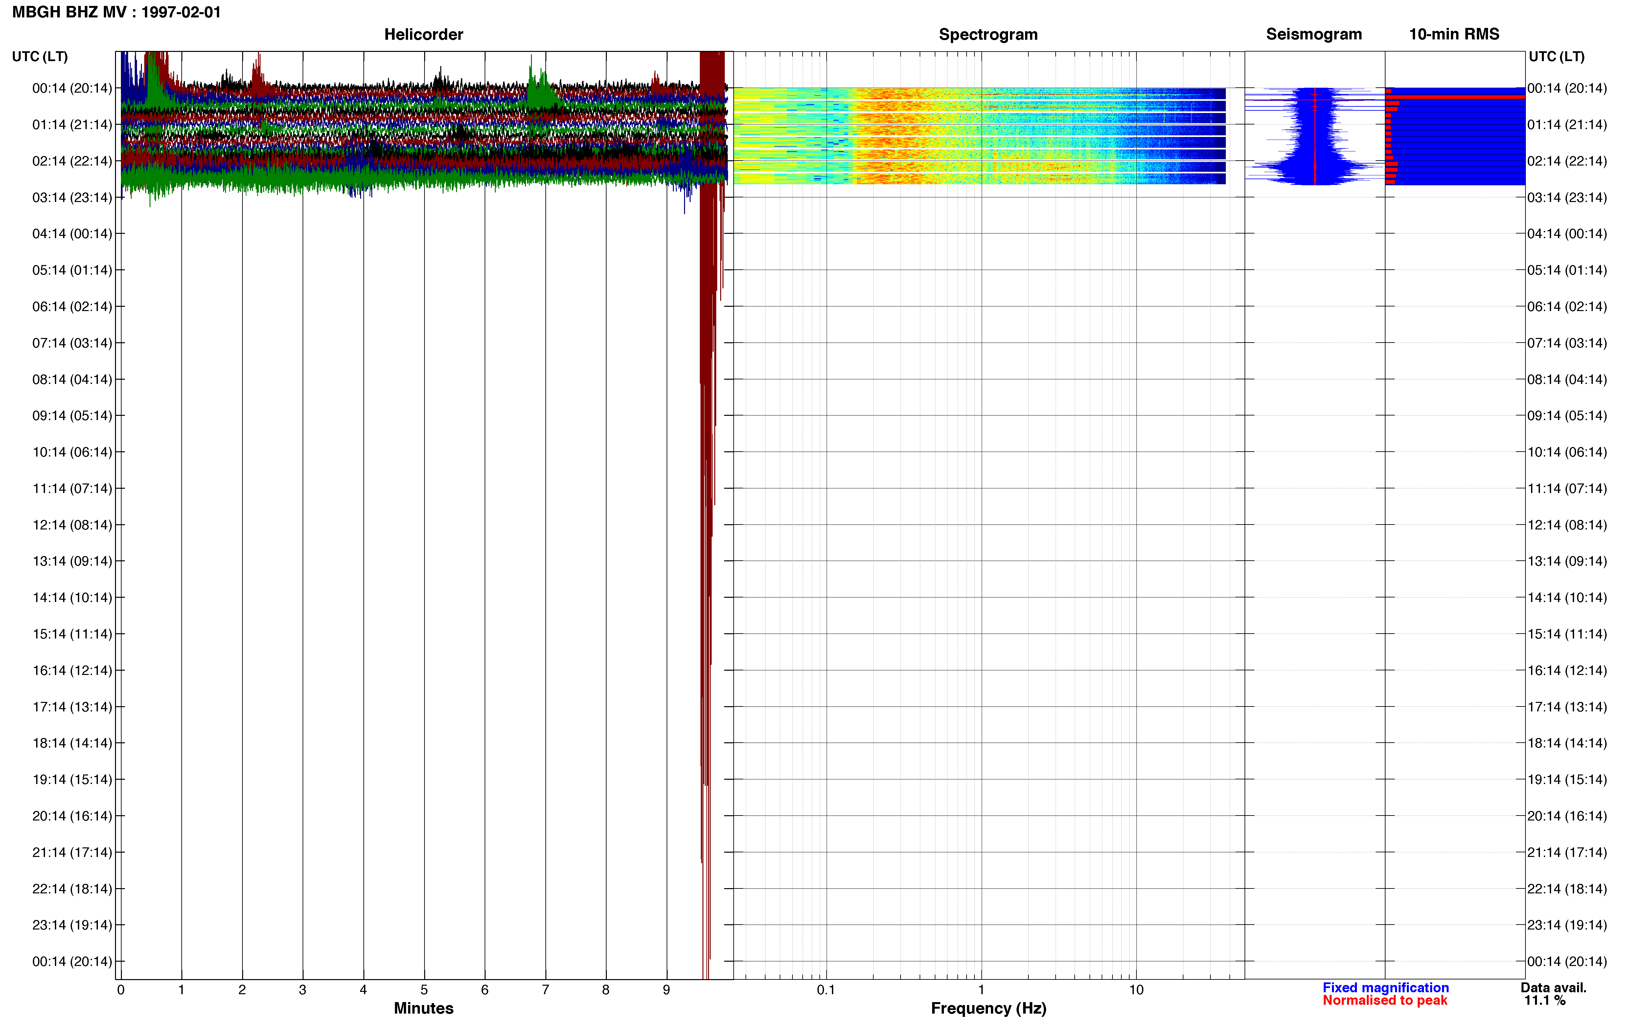Click left-axis label '03:14 (23:14)'
The image size is (1649, 1031).
[72, 197]
